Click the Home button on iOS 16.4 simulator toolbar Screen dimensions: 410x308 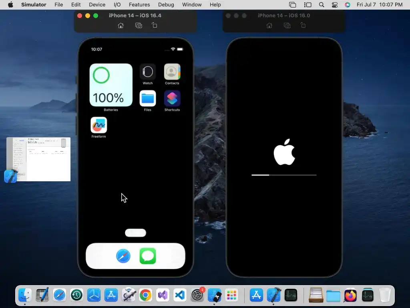click(x=121, y=25)
